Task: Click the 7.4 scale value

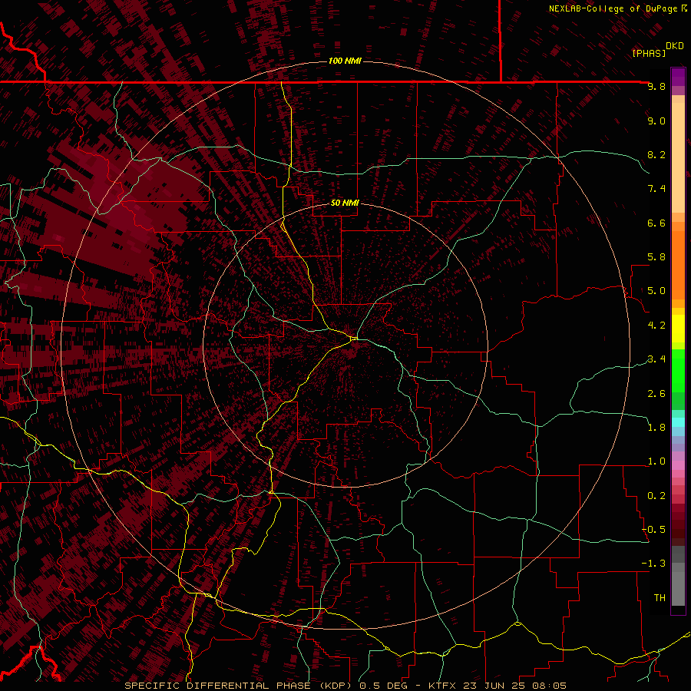Action: [656, 189]
